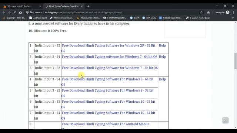Open the E-District Home page bookmark
Viewport: 237px width, 133px height.
click(x=198, y=18)
